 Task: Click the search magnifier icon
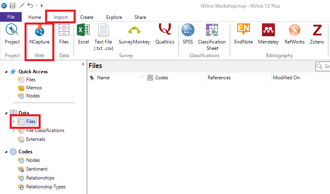point(320,66)
